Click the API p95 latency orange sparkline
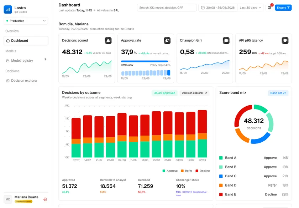Image resolution: width=299 pixels, height=208 pixels. pyautogui.click(x=263, y=66)
